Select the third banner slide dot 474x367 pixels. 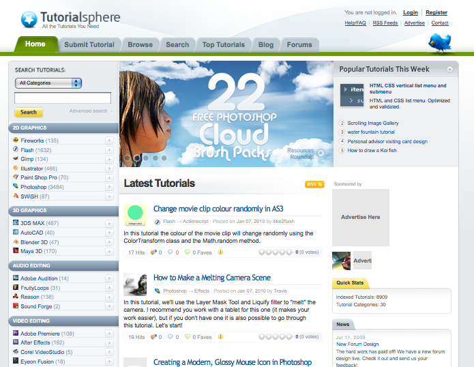[146, 158]
